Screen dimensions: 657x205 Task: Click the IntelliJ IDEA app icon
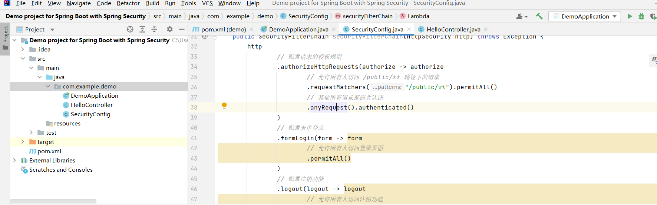pyautogui.click(x=6, y=3)
